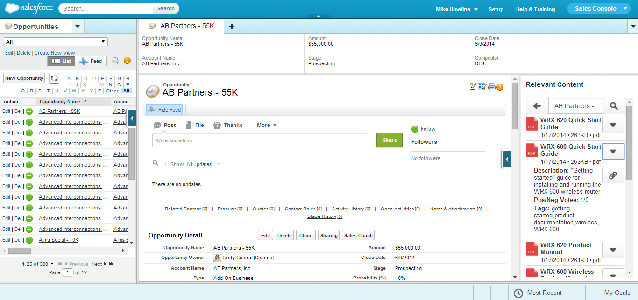638x300 pixels.
Task: Click orange help icon in opportunity header
Action: (x=500, y=87)
